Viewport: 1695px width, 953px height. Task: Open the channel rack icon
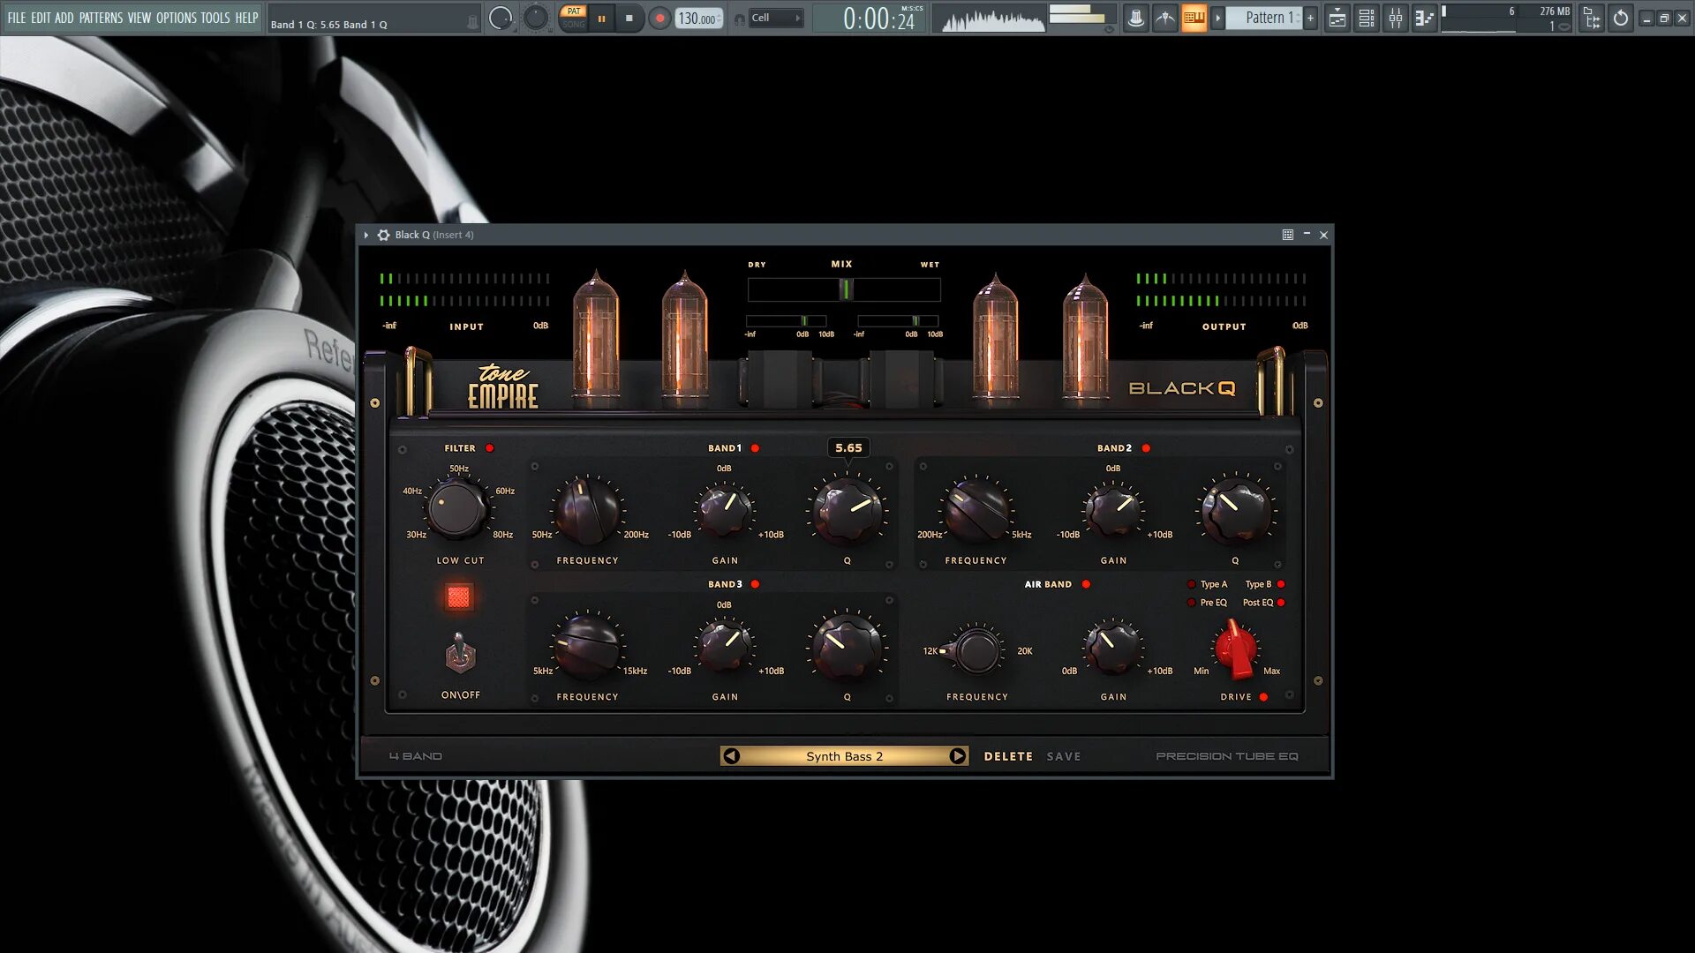1366,18
